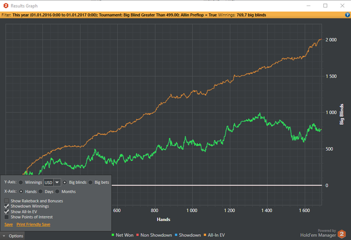The width and height of the screenshot is (351, 240).
Task: Click the red Non Showdown legend marker
Action: 137,235
